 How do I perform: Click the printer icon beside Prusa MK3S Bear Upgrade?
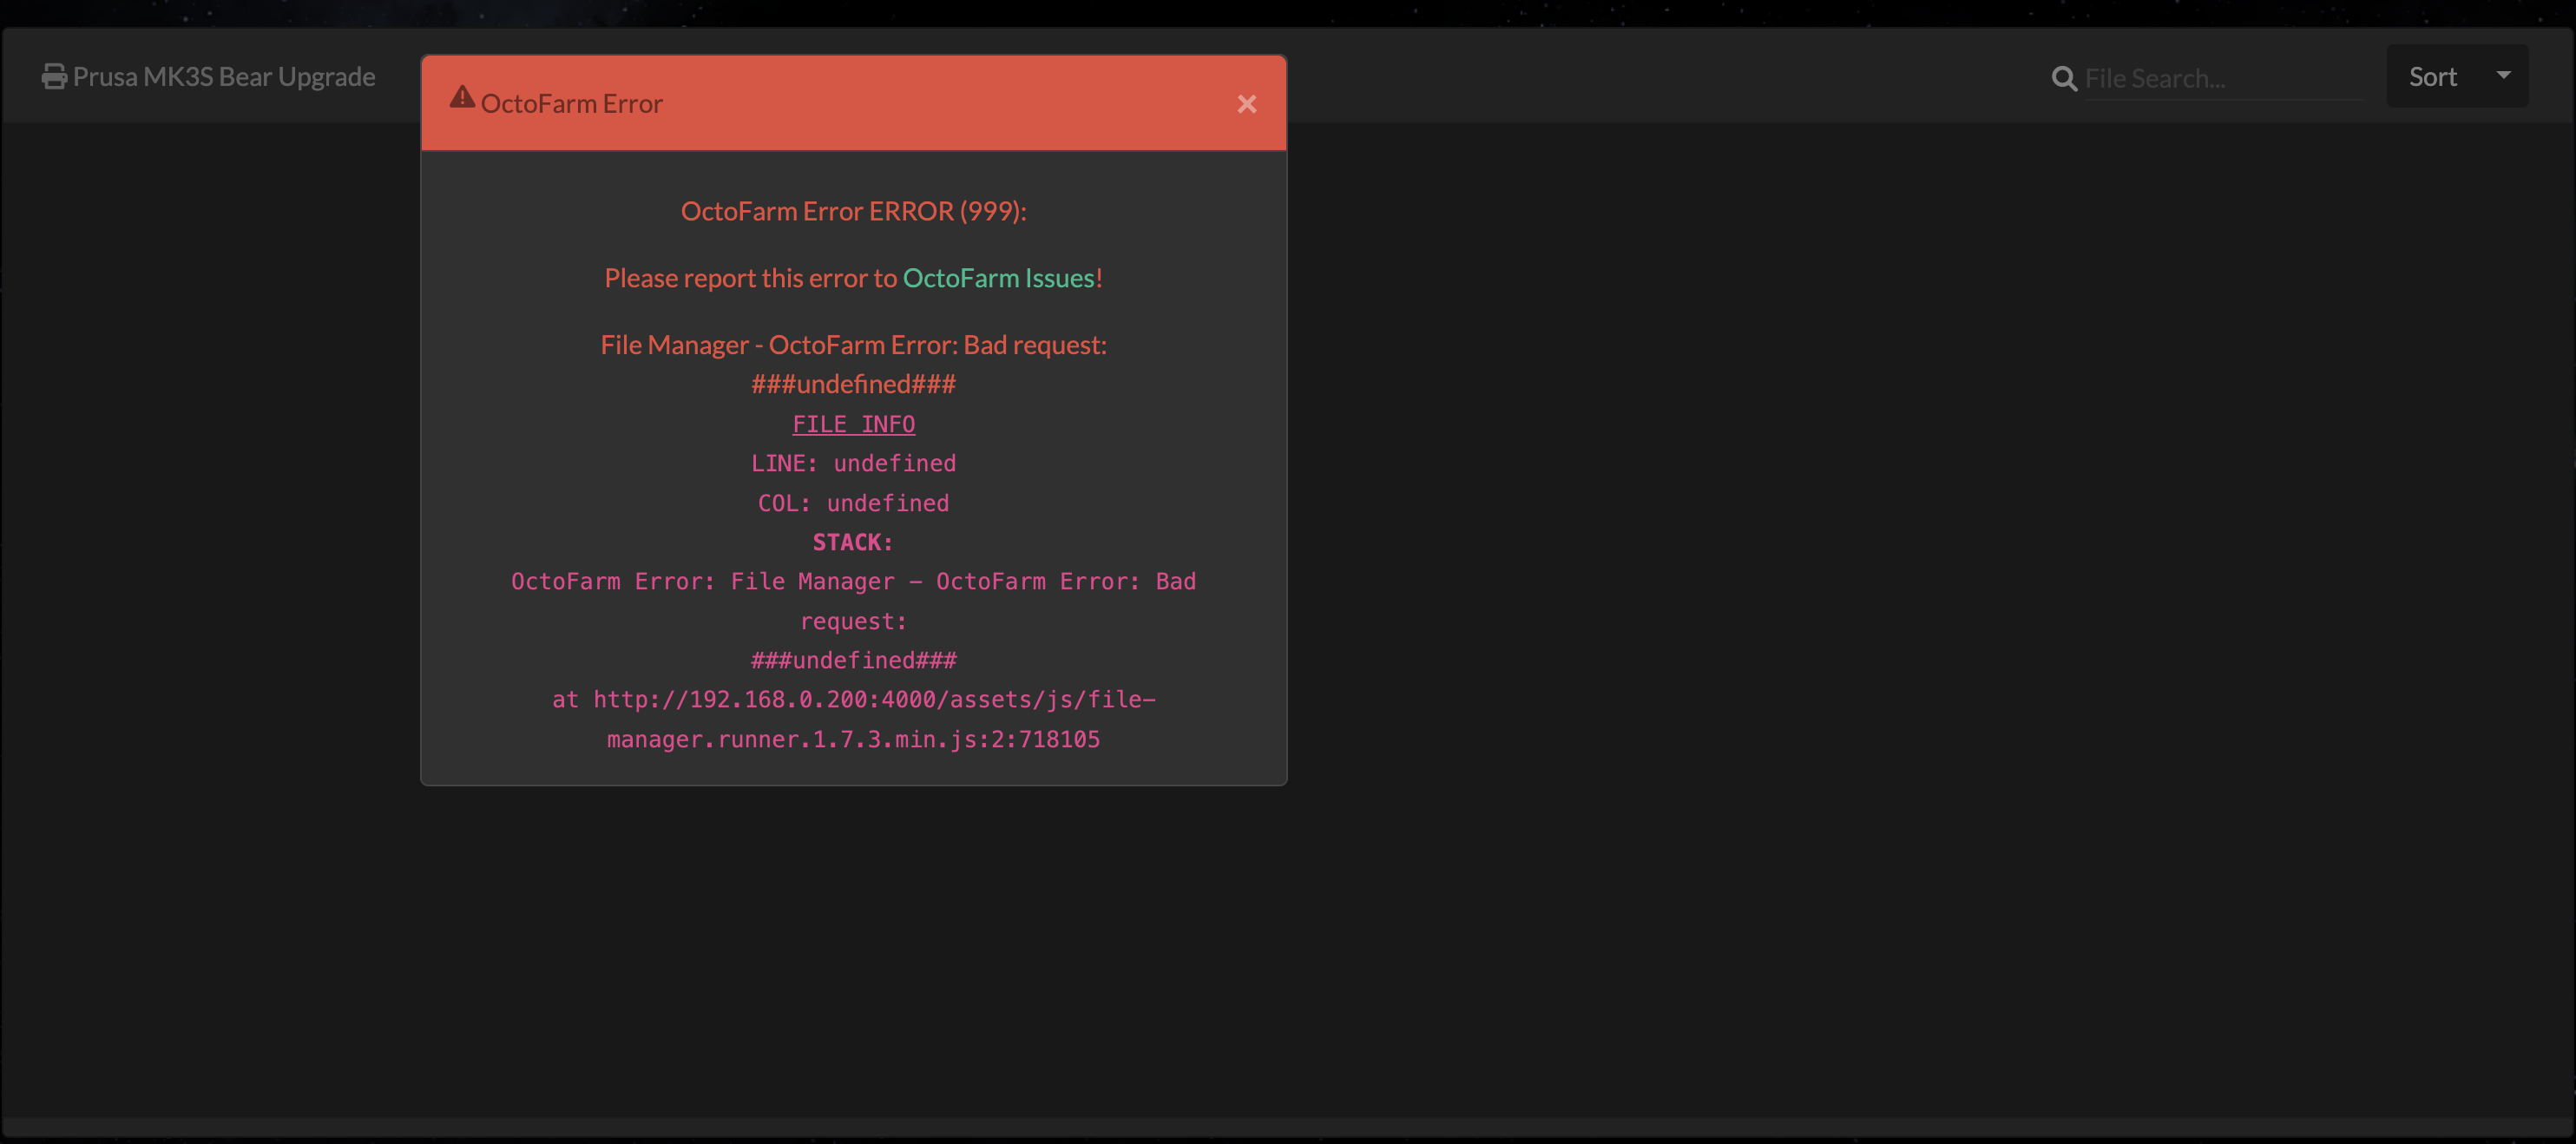pyautogui.click(x=54, y=75)
